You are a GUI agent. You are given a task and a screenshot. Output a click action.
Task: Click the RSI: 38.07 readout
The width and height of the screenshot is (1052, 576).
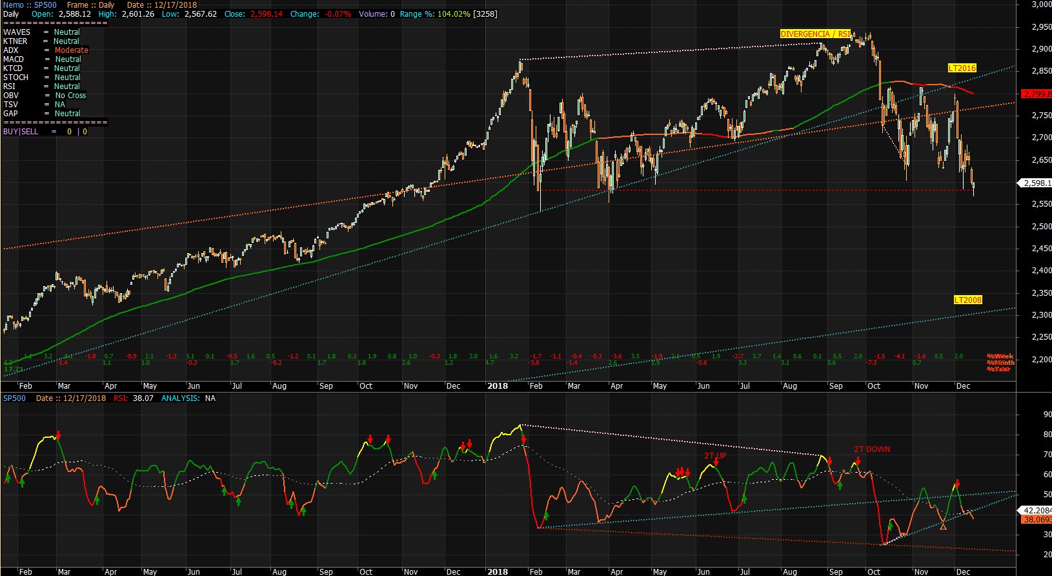click(134, 398)
